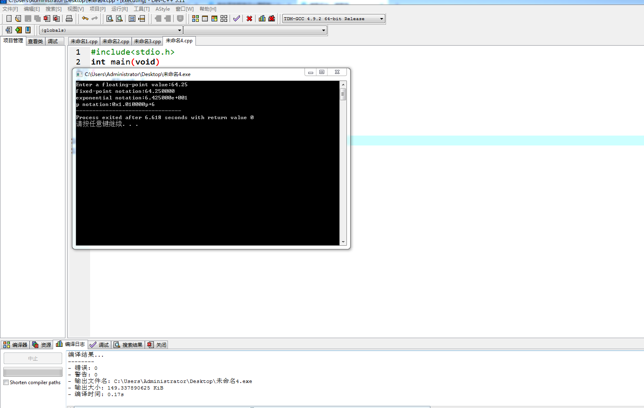Open the 帮助[H] menu

tap(208, 9)
